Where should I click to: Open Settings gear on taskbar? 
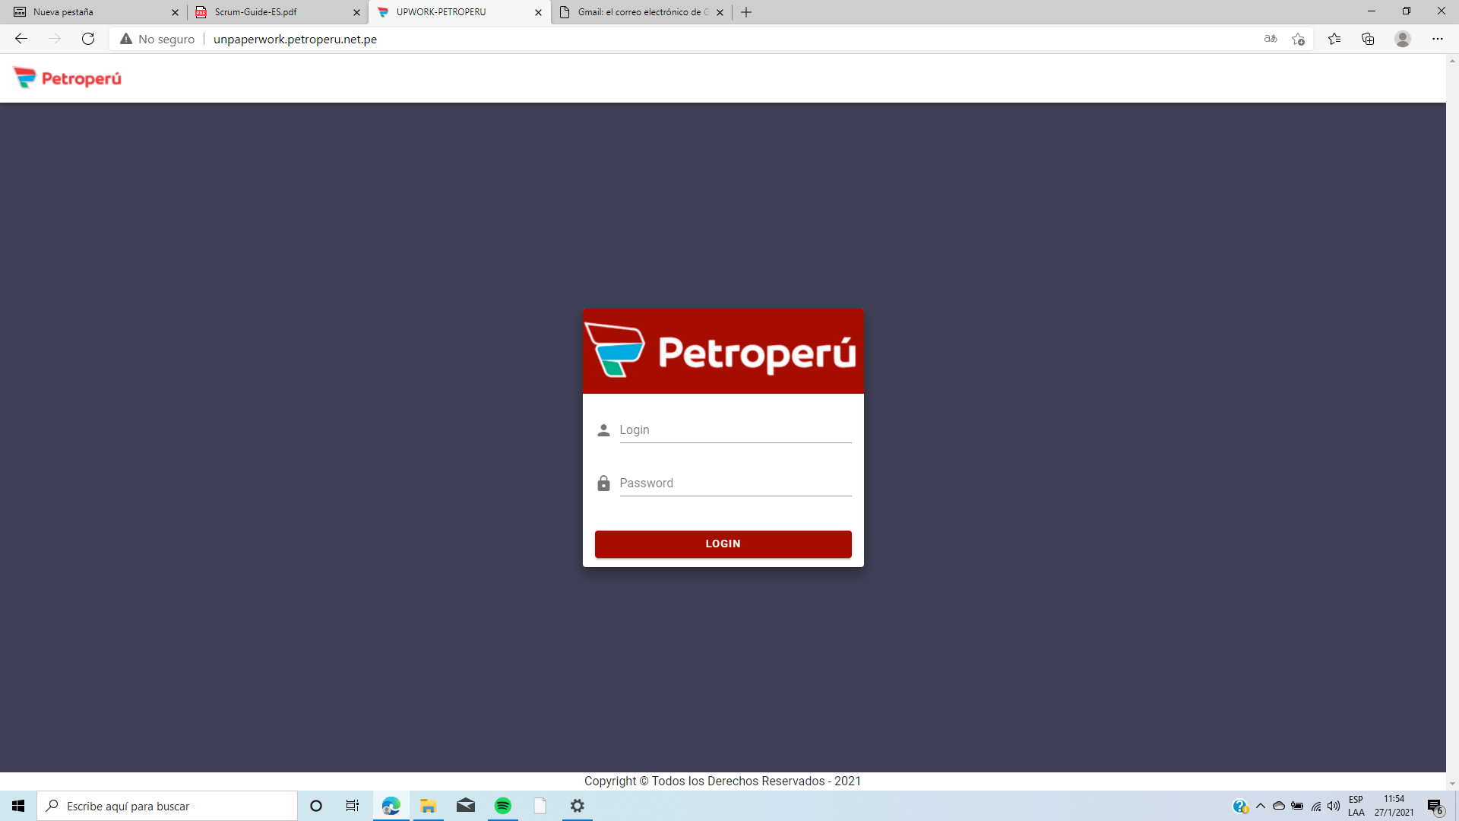pos(578,806)
